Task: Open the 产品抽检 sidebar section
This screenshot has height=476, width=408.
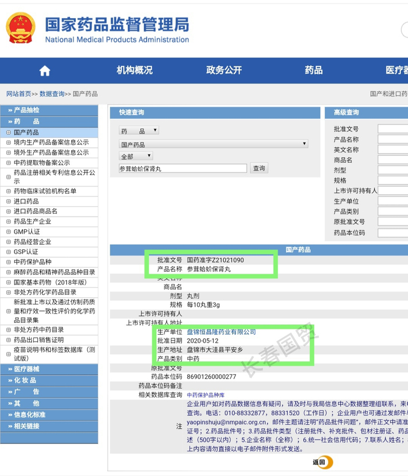Action: 49,110
